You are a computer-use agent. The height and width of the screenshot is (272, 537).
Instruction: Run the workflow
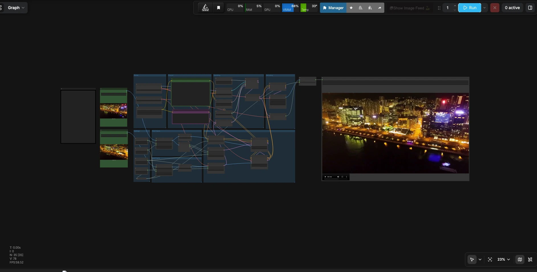[x=469, y=8]
